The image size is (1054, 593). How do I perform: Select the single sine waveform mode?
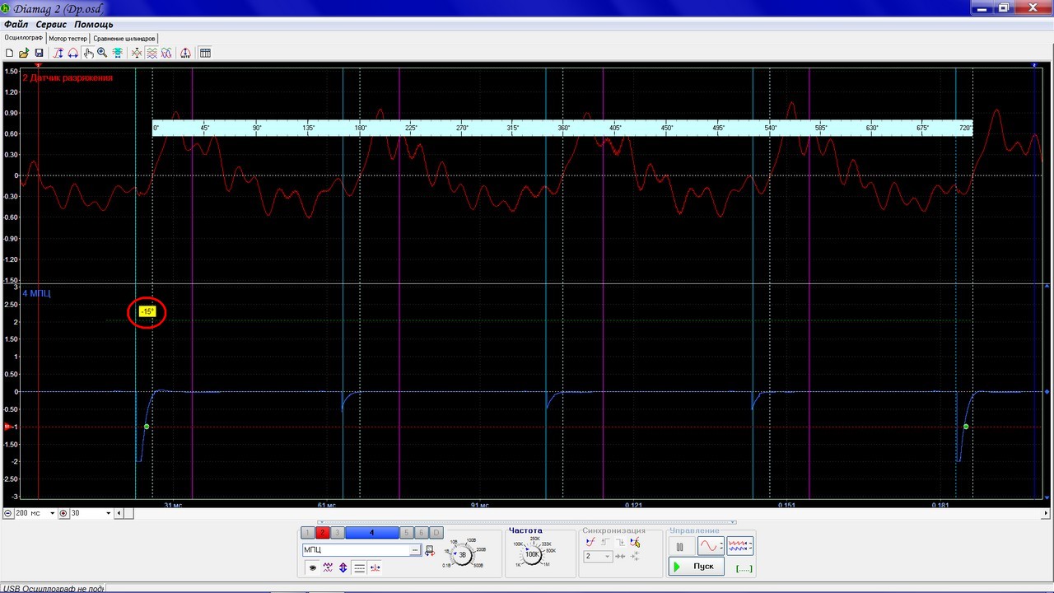(711, 546)
